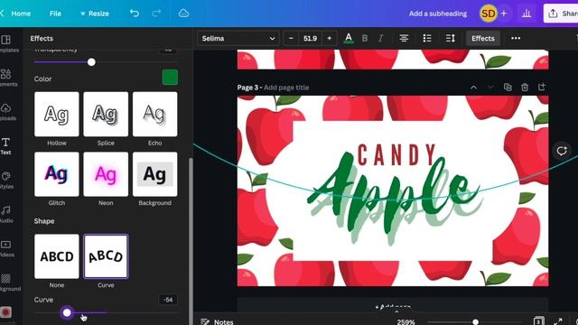Open the Text sidebar tab

click(5, 146)
